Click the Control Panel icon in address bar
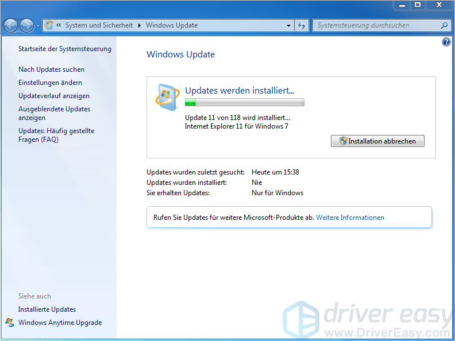 (49, 25)
